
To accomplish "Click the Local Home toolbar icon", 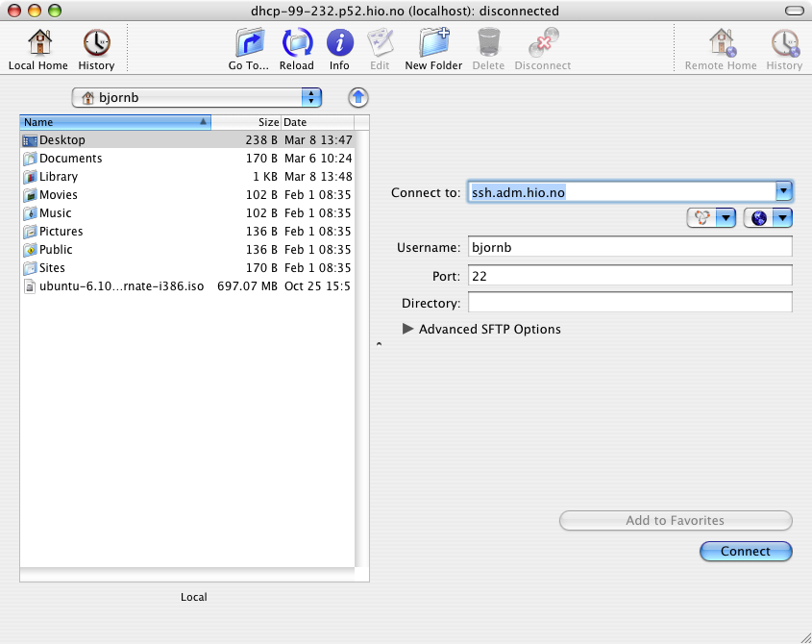I will pos(39,42).
